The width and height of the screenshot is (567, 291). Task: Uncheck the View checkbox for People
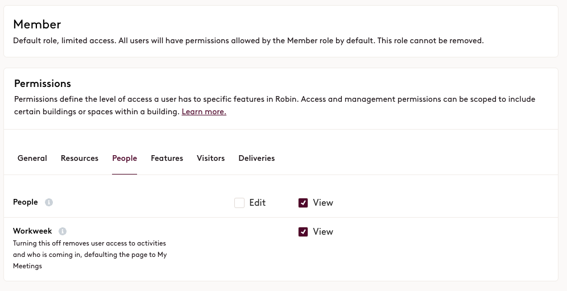coord(303,203)
